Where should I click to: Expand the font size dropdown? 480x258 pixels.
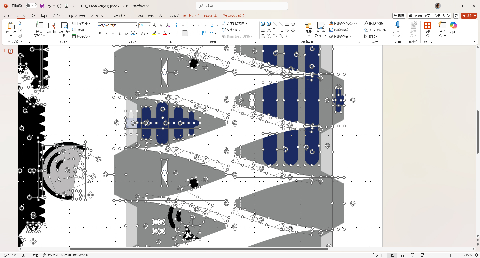[149, 25]
